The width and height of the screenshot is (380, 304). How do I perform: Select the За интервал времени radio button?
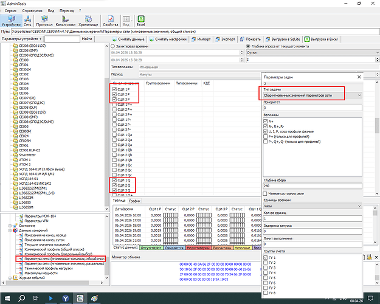pyautogui.click(x=113, y=46)
